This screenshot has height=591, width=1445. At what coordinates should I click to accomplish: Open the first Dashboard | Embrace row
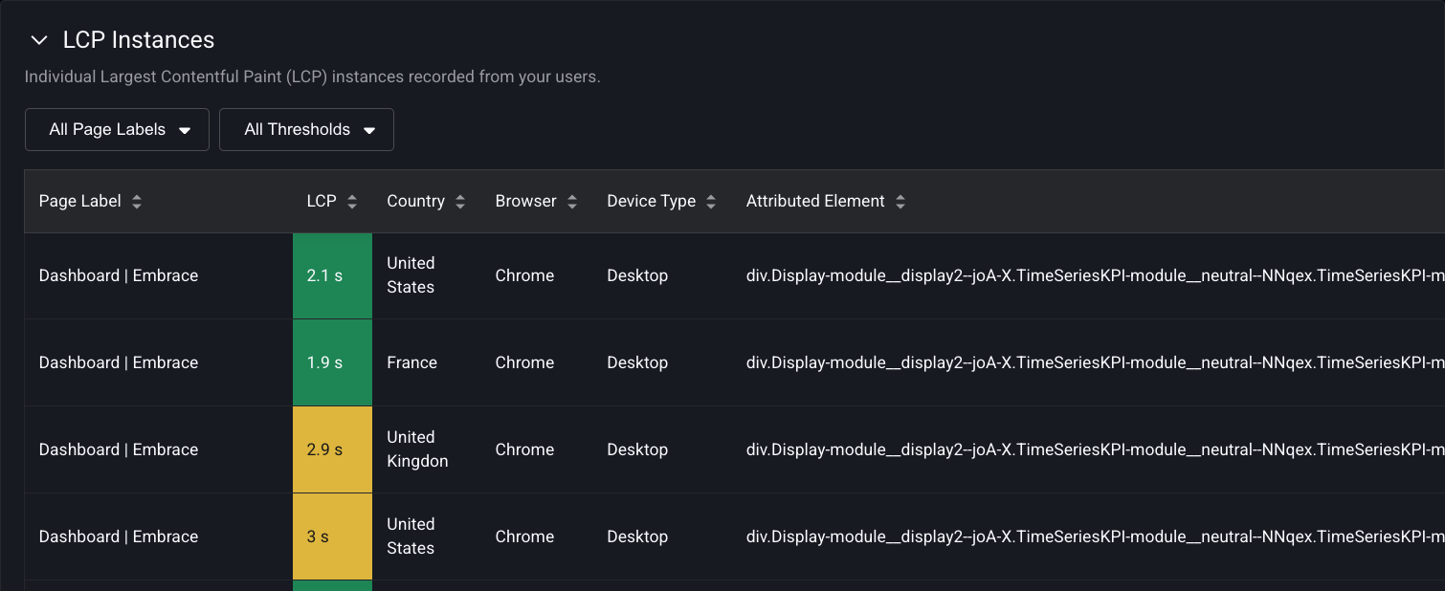(119, 275)
